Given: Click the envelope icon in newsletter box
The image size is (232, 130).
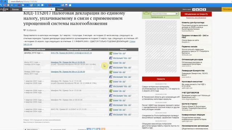Looking at the screenshot, I should click(146, 13).
